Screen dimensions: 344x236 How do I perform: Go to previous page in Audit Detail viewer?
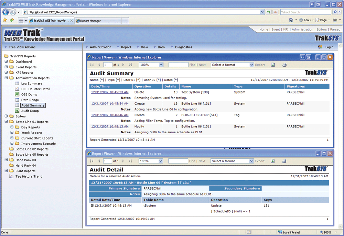[99, 161]
